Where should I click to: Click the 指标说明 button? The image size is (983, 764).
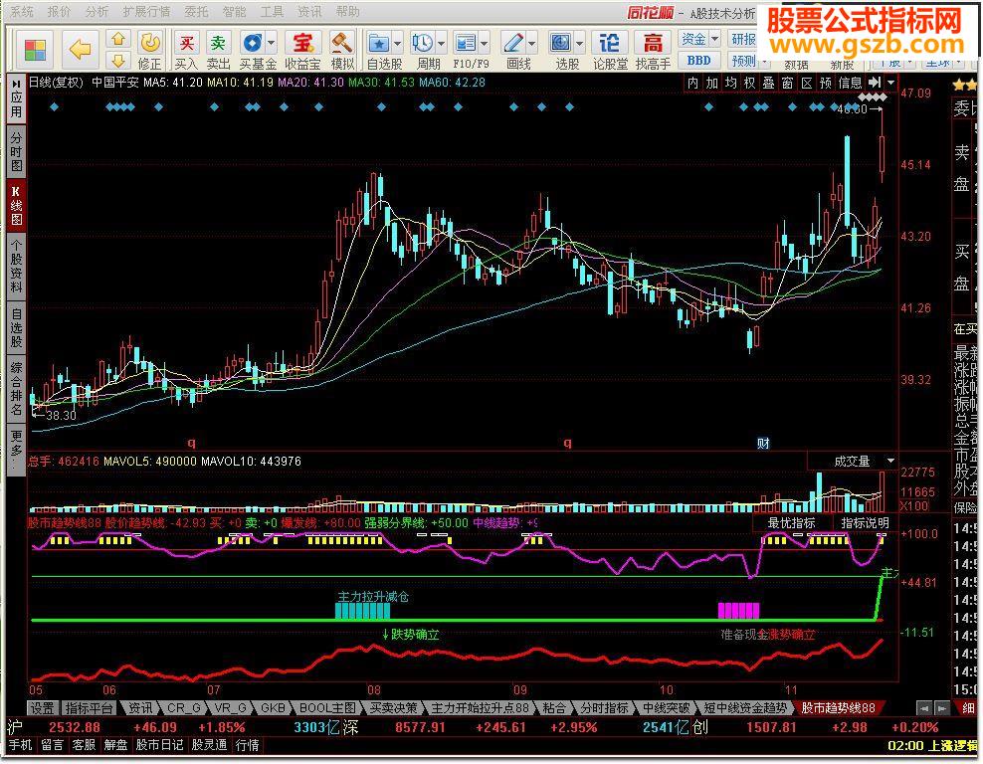[866, 522]
